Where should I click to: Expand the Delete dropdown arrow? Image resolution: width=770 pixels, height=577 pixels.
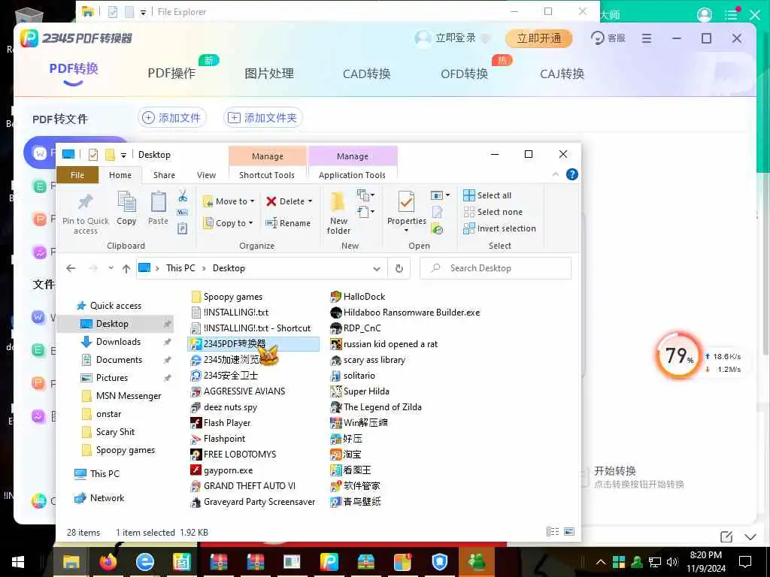[x=310, y=201]
